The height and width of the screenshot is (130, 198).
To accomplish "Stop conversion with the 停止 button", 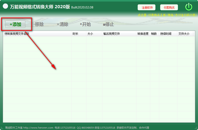I will [x=108, y=24].
